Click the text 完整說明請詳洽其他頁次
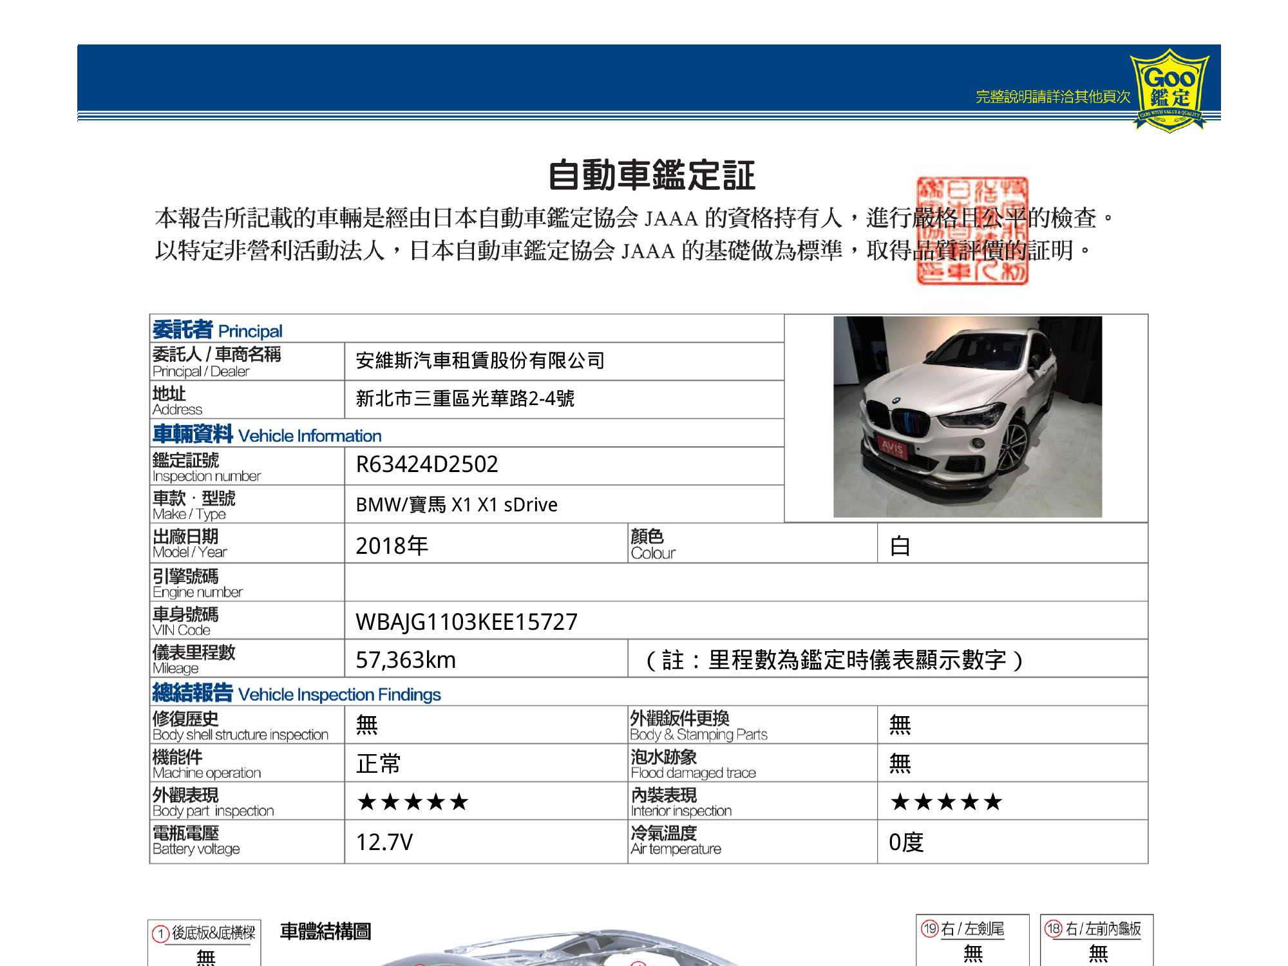This screenshot has height=966, width=1288. coord(1053,97)
